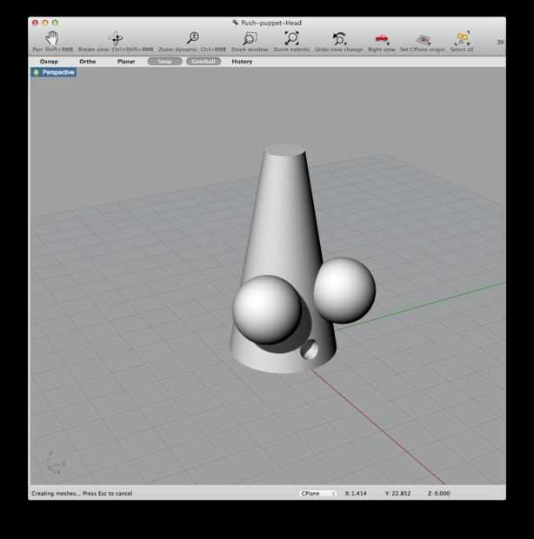Disable the highlighted Gumball toggle
The height and width of the screenshot is (539, 534).
tap(204, 61)
